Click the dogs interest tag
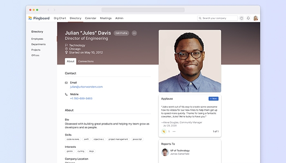The width and height of the screenshot is (286, 163). (92, 151)
